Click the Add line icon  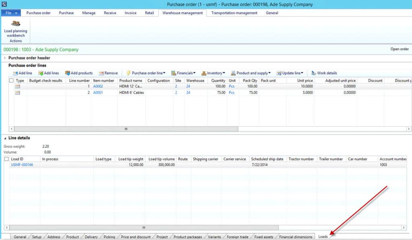tap(16, 73)
